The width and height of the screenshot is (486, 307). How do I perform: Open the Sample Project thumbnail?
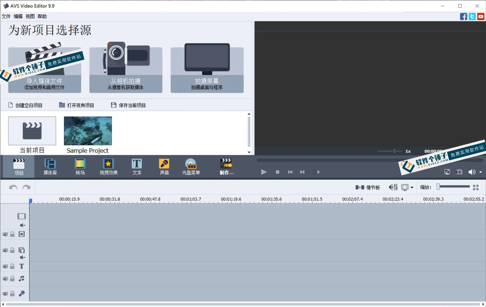click(88, 131)
